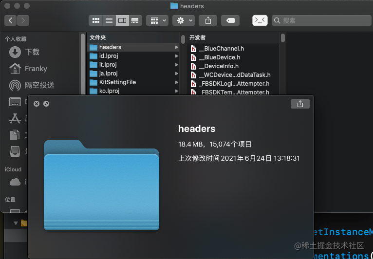Screen dimensions: 373x259
Task: Click the headers window title folder icon
Action: (174, 6)
